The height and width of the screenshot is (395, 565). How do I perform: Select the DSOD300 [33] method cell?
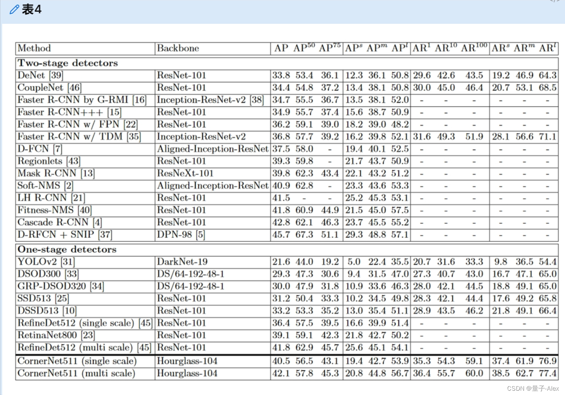[x=48, y=274]
